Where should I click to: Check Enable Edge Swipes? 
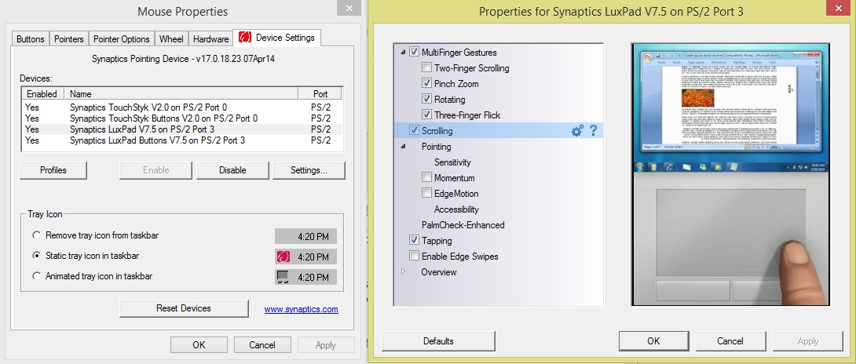(414, 257)
